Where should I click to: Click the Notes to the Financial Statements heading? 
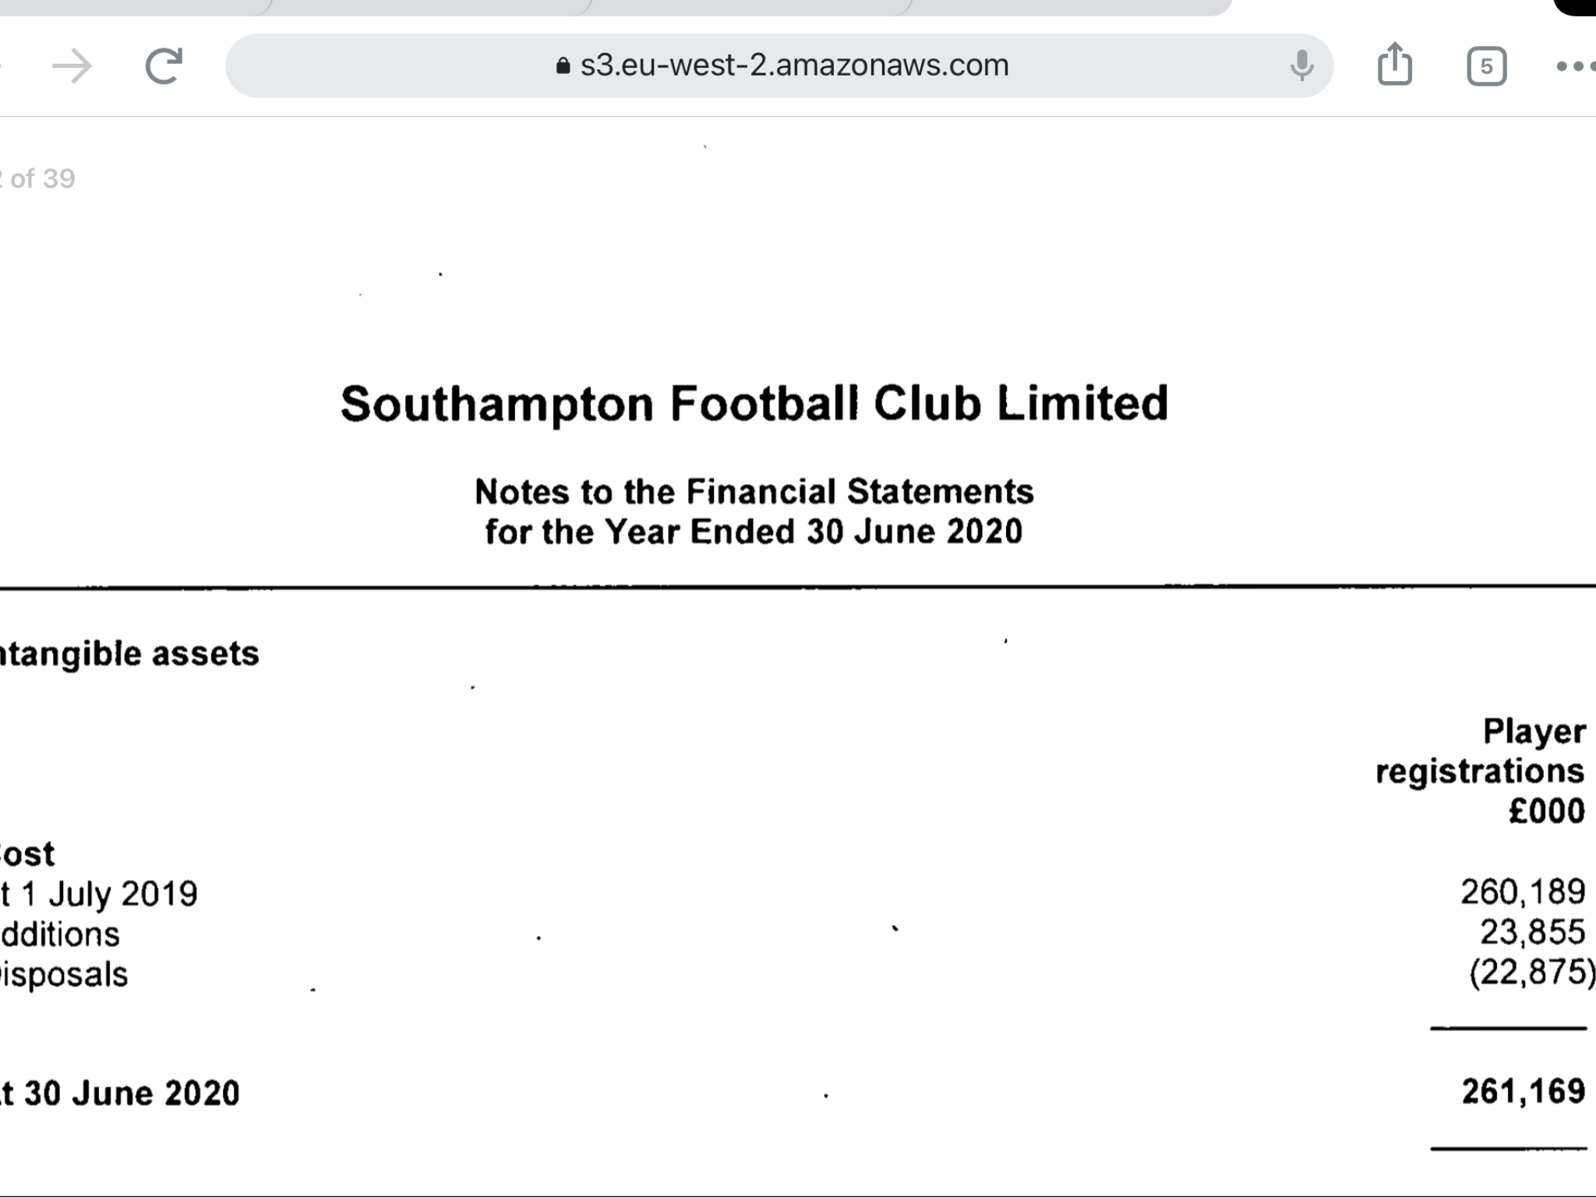754,492
